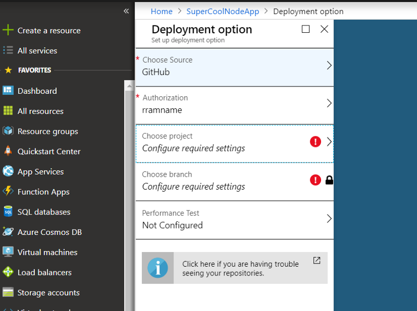
Task: Click the Quickstart Center rocket icon
Action: (8, 151)
